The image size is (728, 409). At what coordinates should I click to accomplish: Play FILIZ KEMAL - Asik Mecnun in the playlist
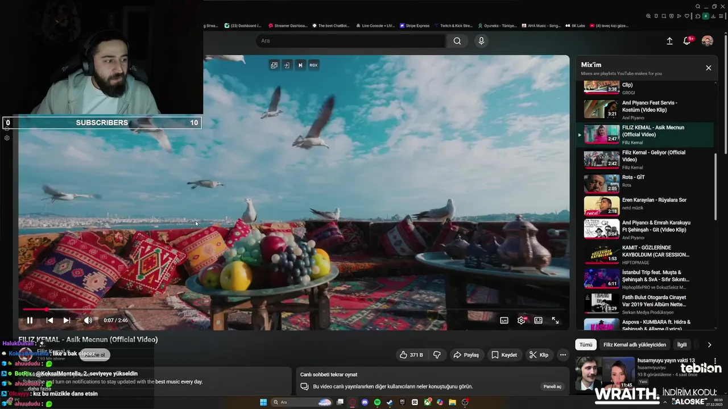pyautogui.click(x=645, y=135)
